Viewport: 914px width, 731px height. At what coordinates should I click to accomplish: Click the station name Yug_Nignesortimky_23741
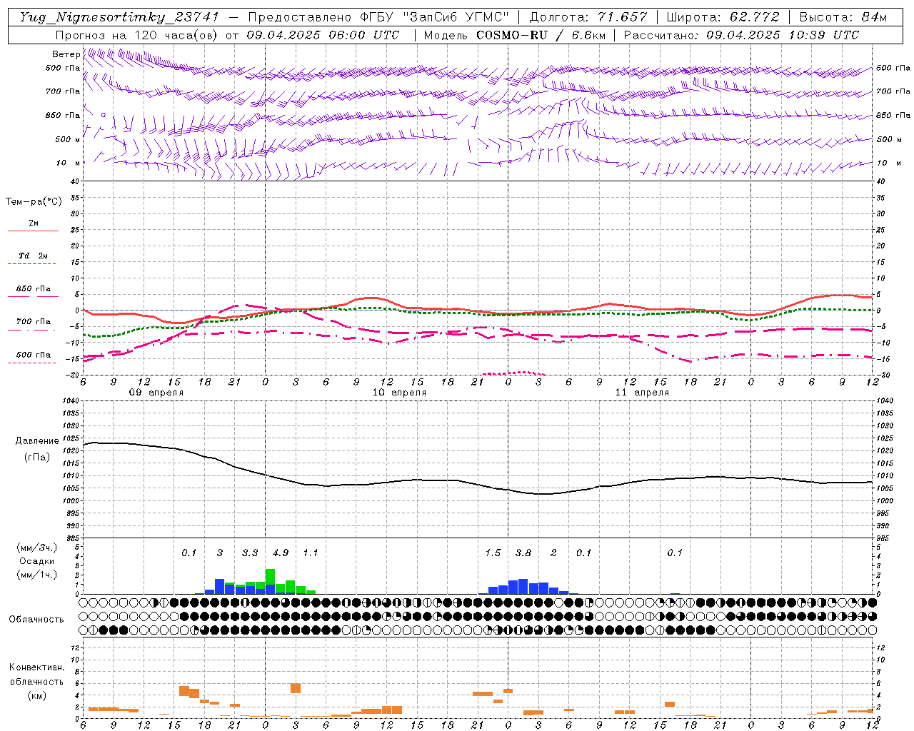coord(119,17)
